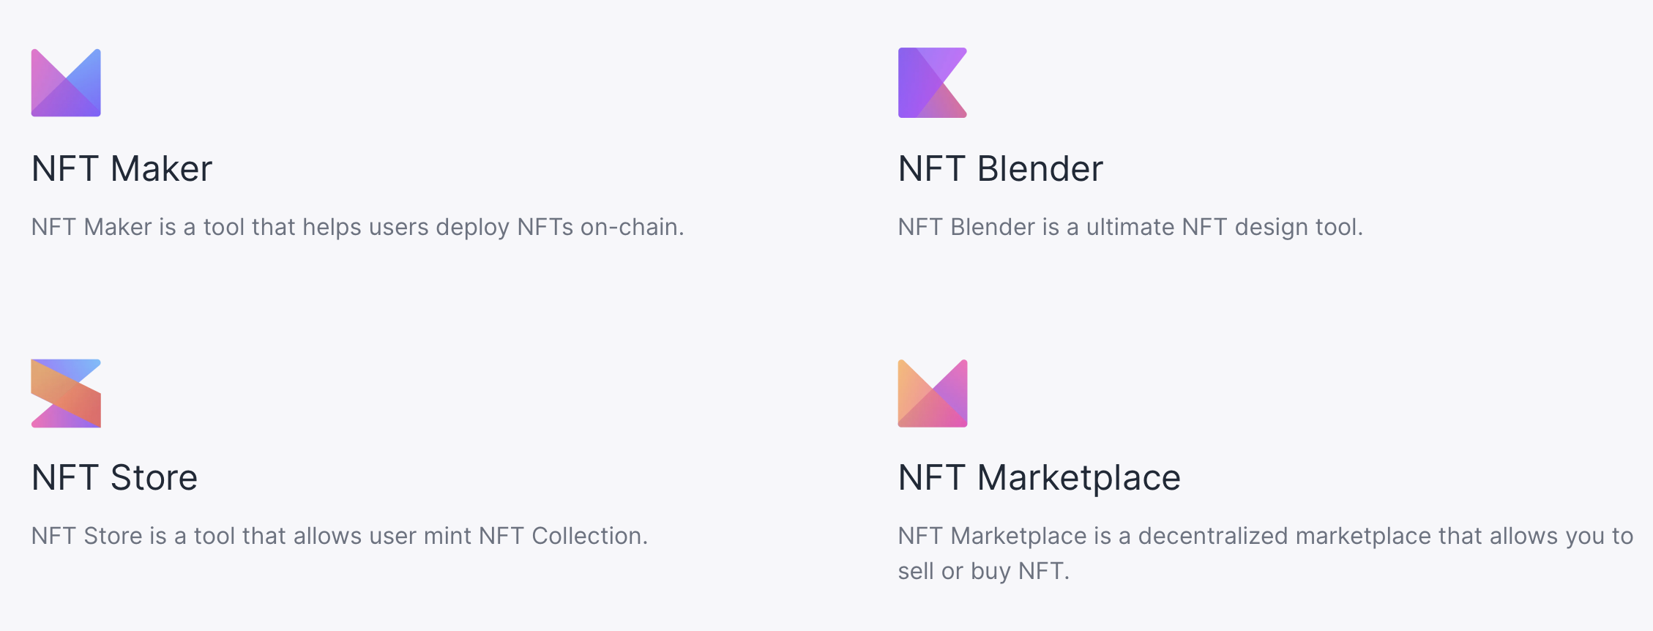The image size is (1653, 631).
Task: Click the NFT Blender K-shaped logo icon
Action: [932, 83]
